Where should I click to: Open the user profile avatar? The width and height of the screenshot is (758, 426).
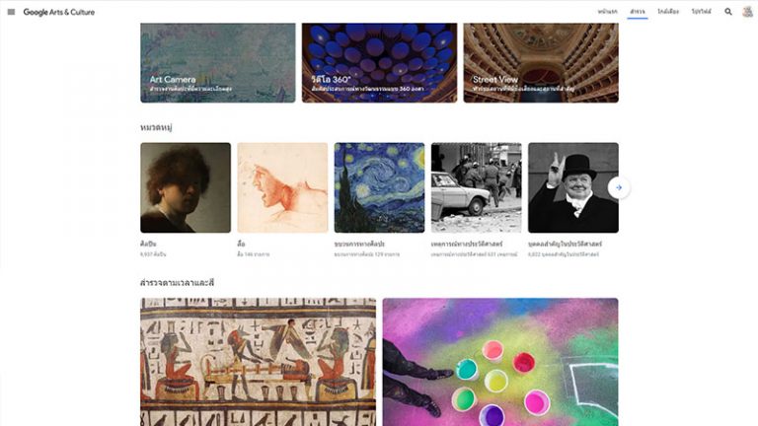click(x=748, y=12)
